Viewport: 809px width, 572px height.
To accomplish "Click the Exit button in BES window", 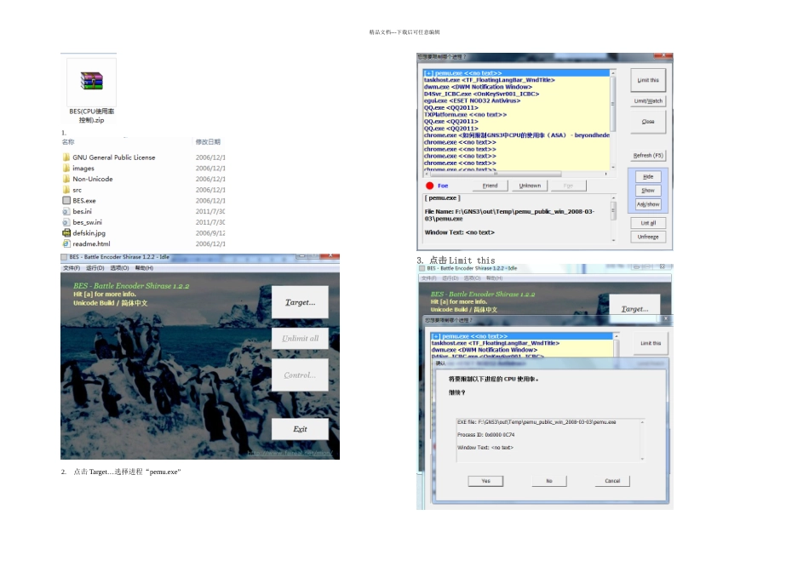I will pos(300,429).
